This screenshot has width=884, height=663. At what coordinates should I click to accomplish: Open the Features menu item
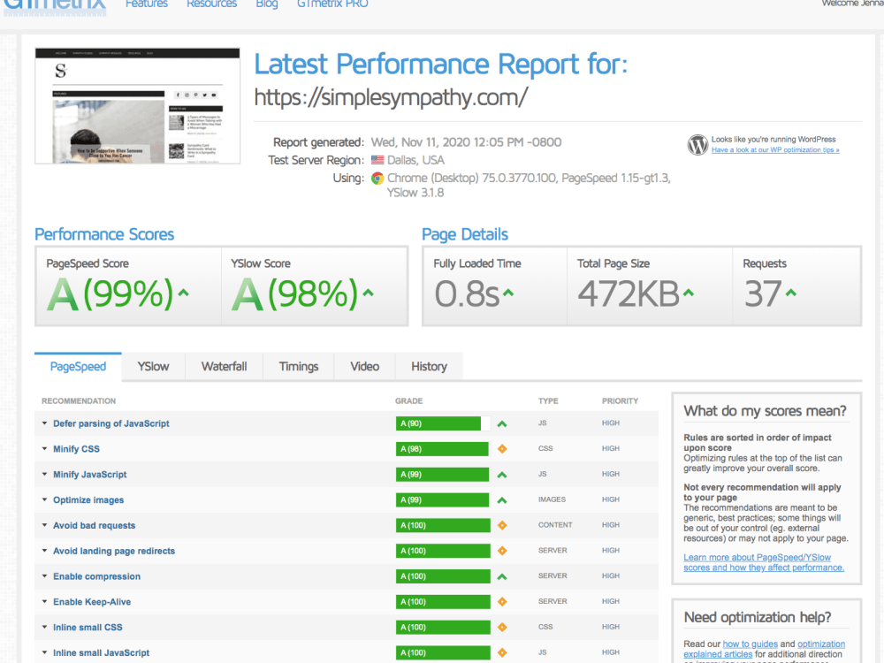(x=147, y=4)
